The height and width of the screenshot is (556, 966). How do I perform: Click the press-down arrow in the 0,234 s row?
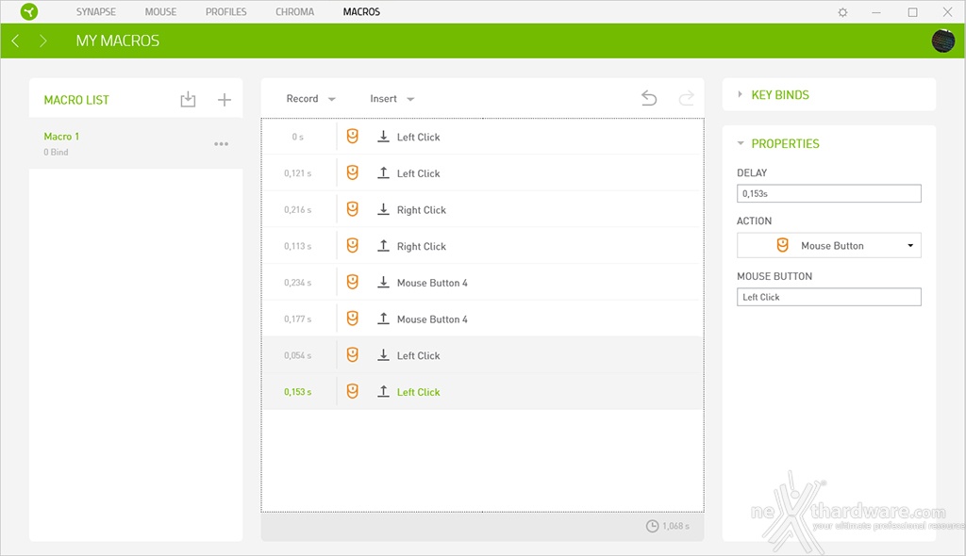[383, 282]
